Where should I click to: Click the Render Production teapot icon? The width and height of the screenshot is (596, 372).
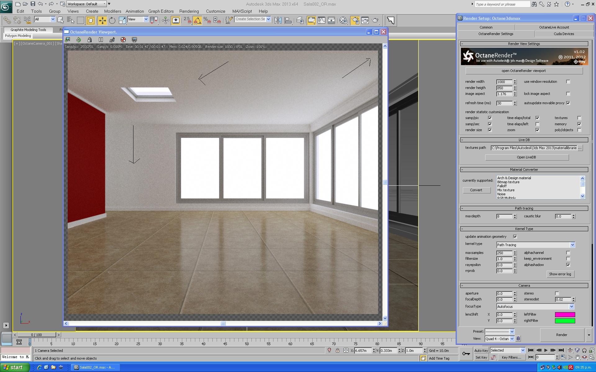coord(375,20)
